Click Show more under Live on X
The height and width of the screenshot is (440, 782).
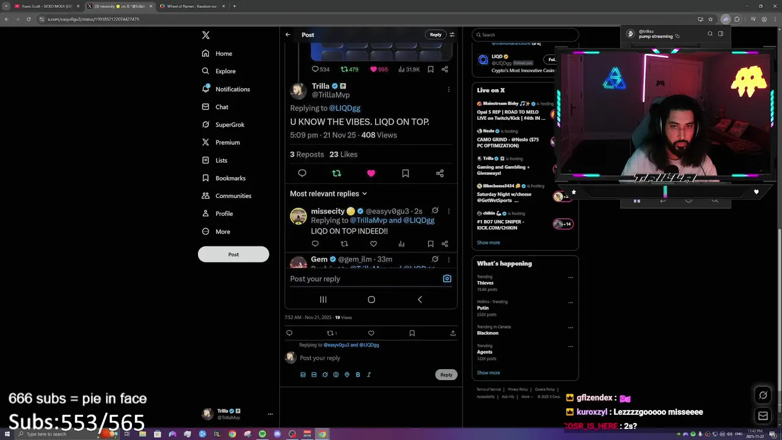(488, 243)
